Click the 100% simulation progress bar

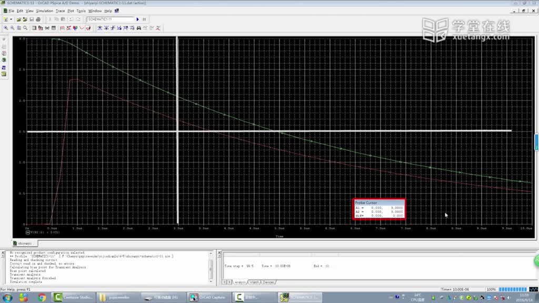(x=513, y=290)
